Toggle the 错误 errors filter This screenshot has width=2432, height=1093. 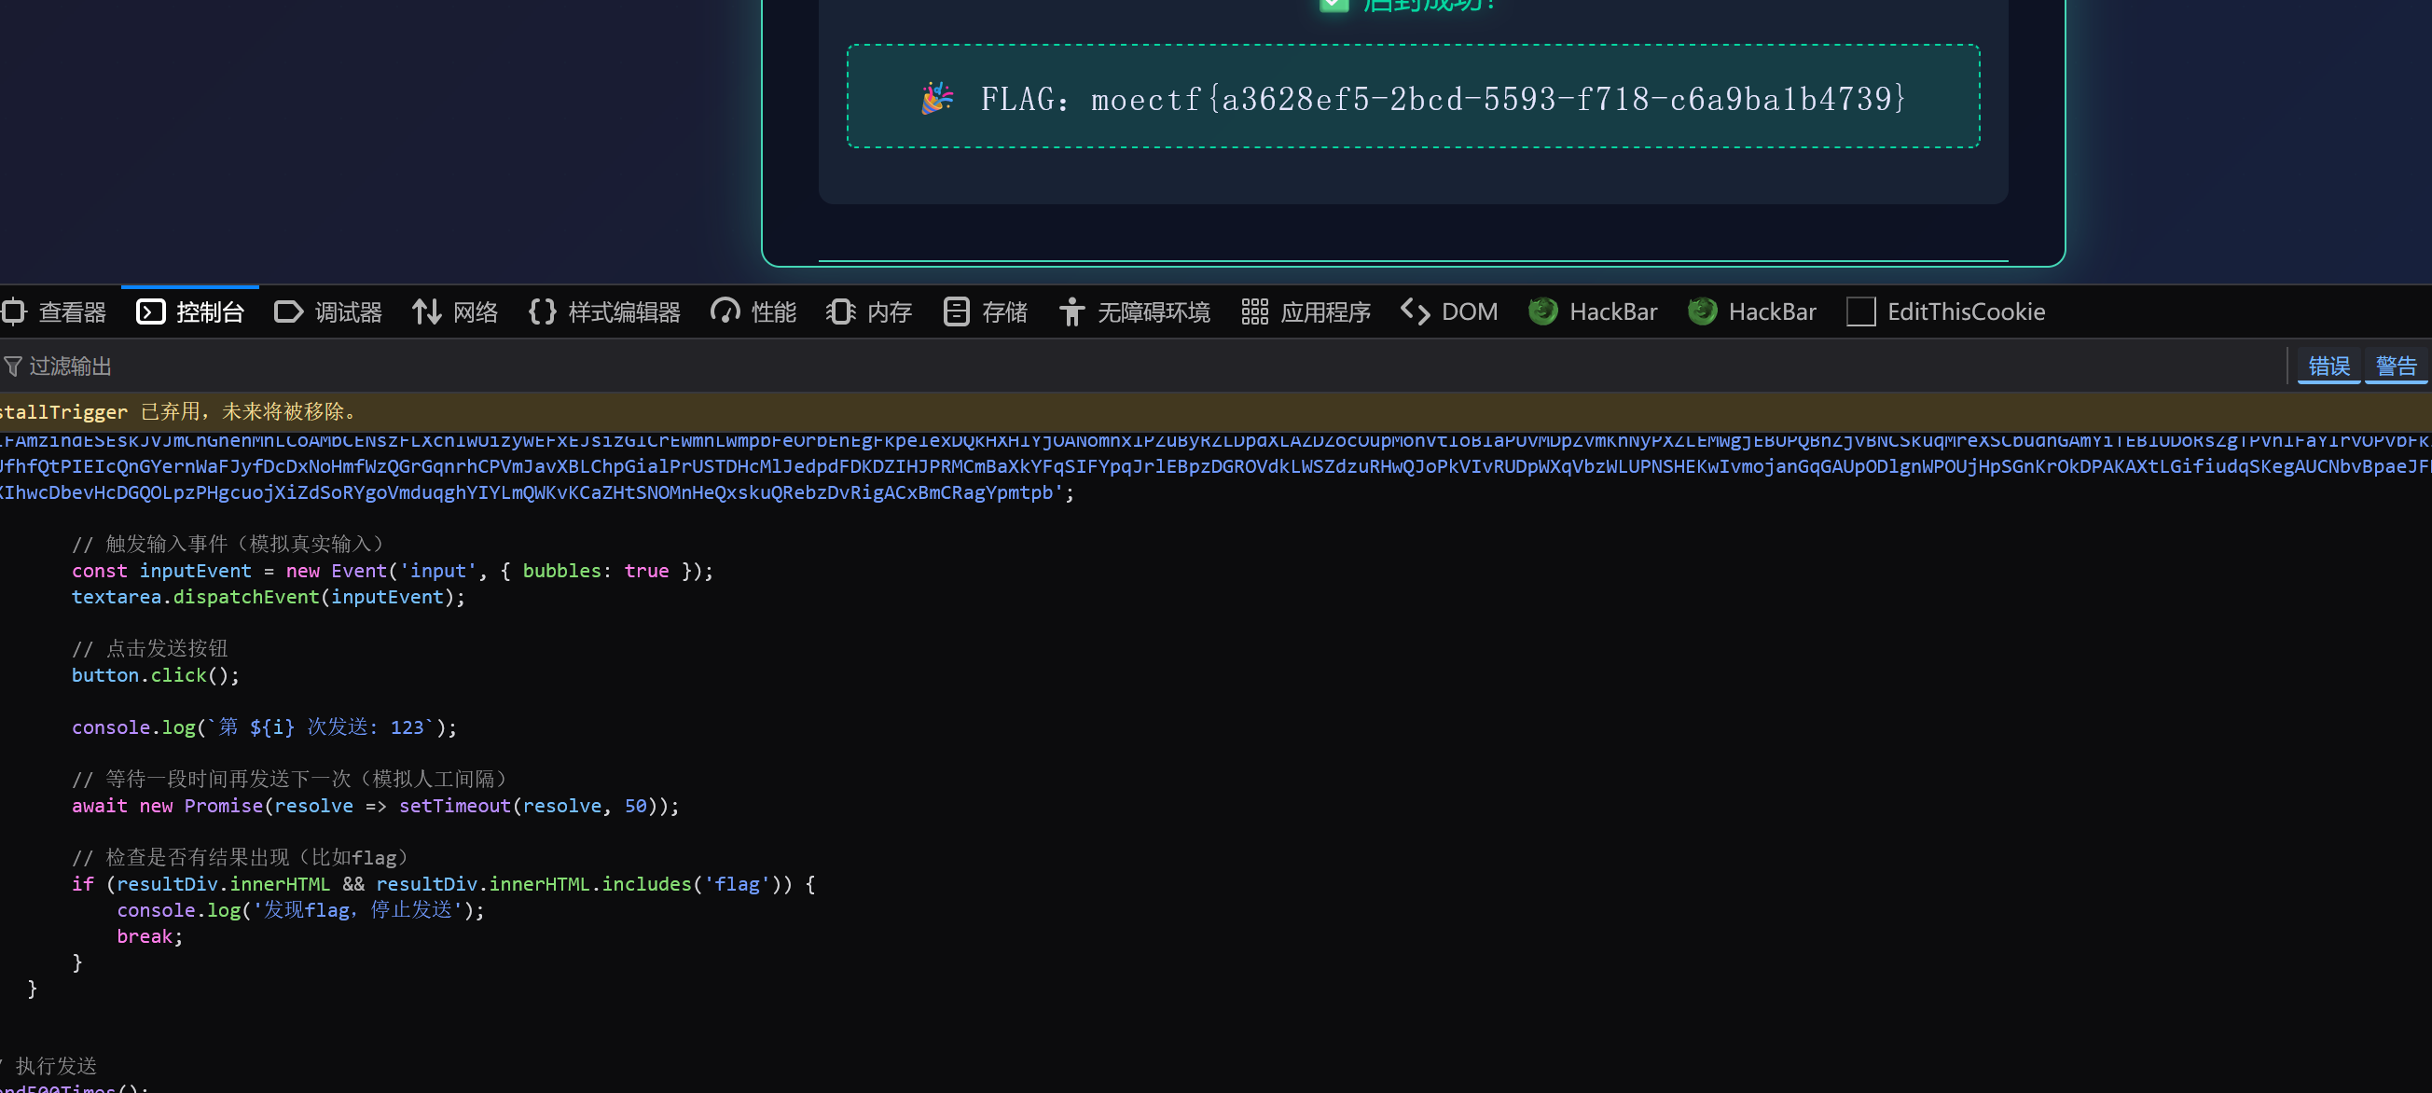[2329, 367]
